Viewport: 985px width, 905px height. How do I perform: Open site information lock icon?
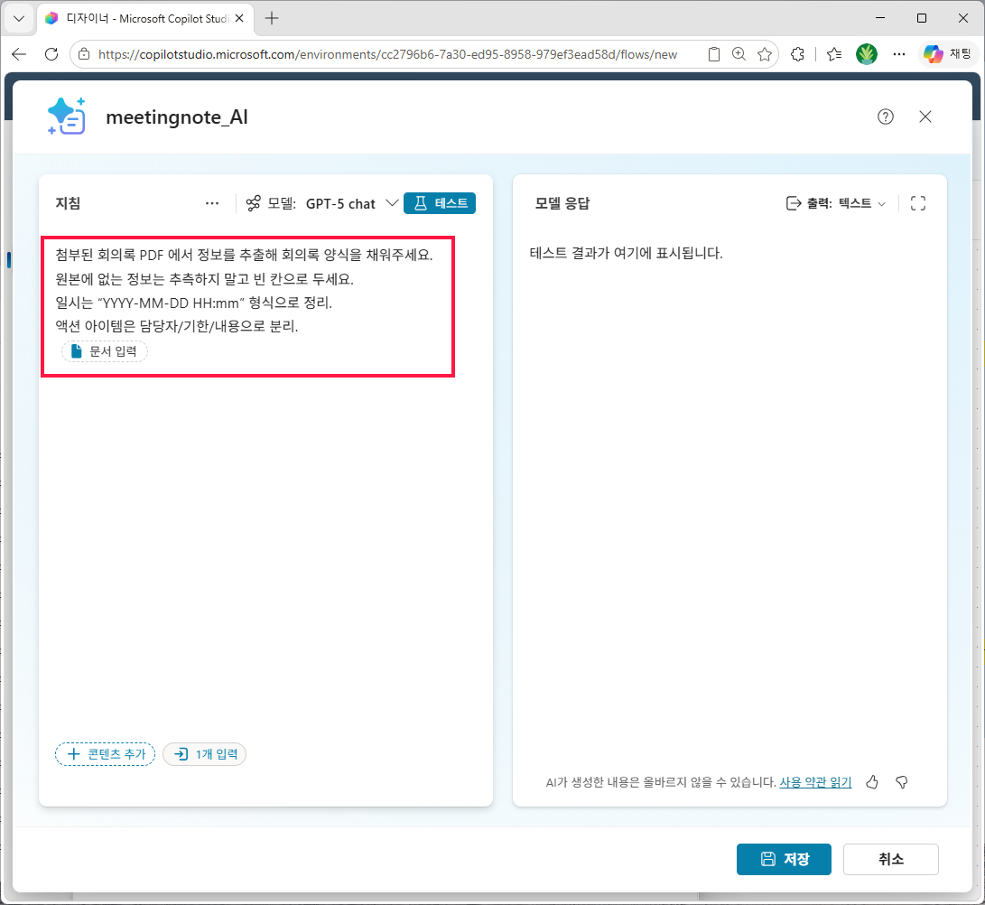tap(84, 55)
